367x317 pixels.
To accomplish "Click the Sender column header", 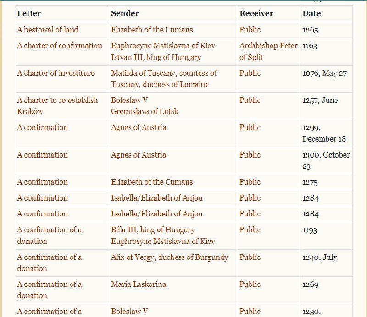I will tap(125, 13).
